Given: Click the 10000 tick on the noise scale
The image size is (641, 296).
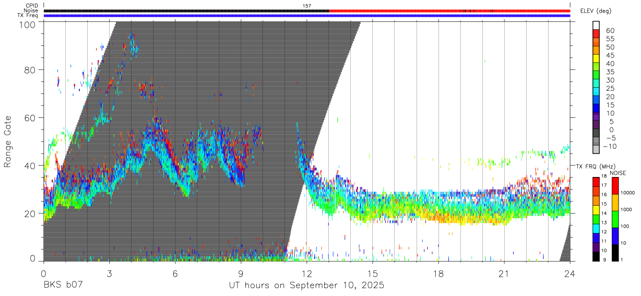Looking at the screenshot, I should 627,193.
